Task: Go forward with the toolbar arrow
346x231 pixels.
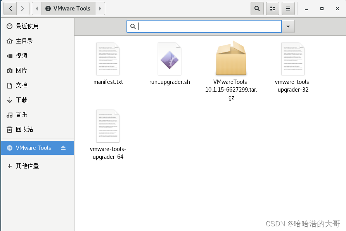Action: pyautogui.click(x=23, y=9)
